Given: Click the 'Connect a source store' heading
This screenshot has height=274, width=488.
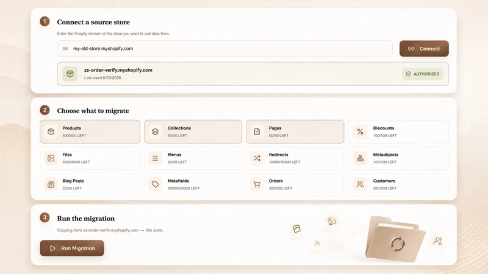Looking at the screenshot, I should coord(93,22).
